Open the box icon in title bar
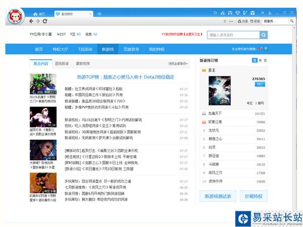The height and width of the screenshot is (227, 303). pos(252,13)
